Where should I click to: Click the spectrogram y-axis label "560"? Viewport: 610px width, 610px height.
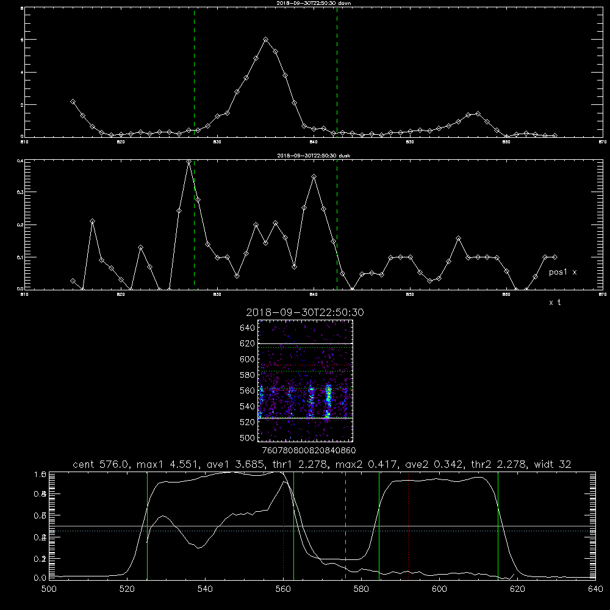pos(248,390)
